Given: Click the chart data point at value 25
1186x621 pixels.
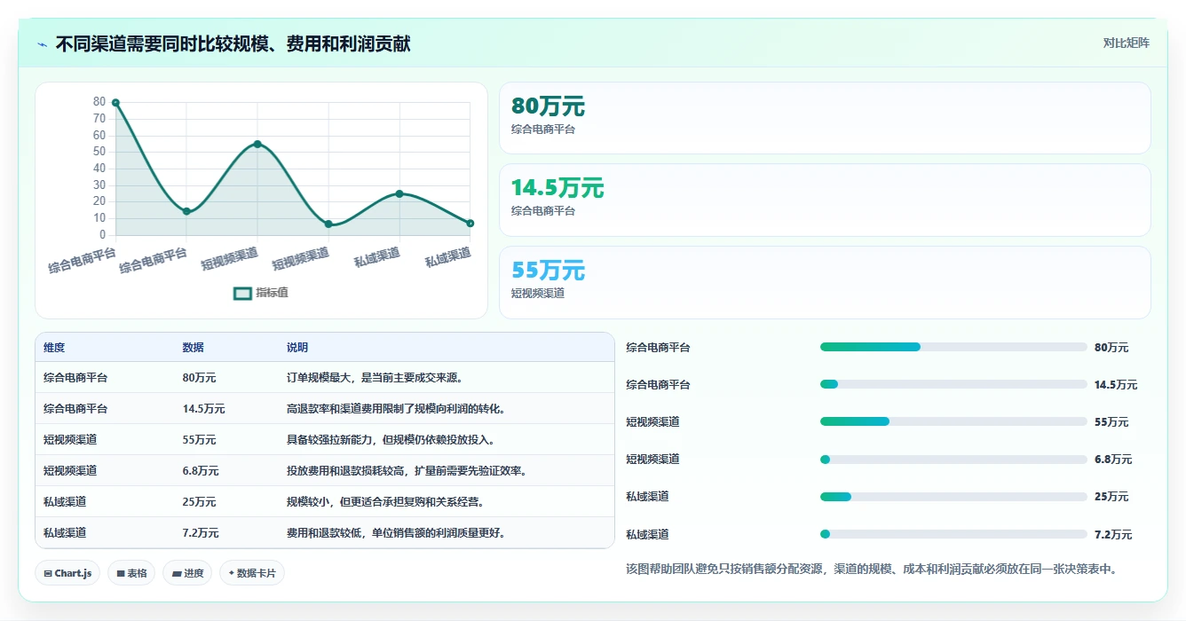Looking at the screenshot, I should coord(399,193).
